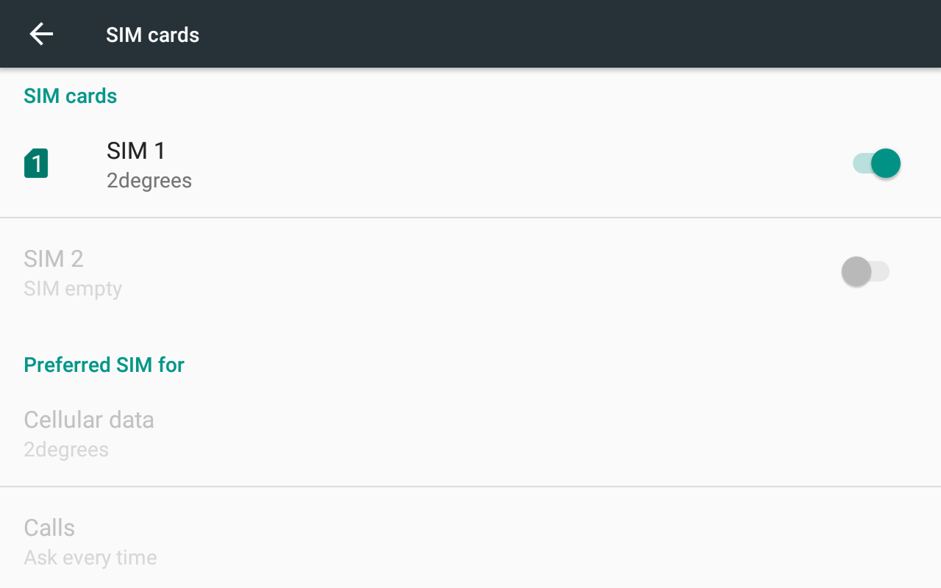Image resolution: width=941 pixels, height=588 pixels.
Task: Click the "Ask every time" calls setting
Action: coord(90,558)
